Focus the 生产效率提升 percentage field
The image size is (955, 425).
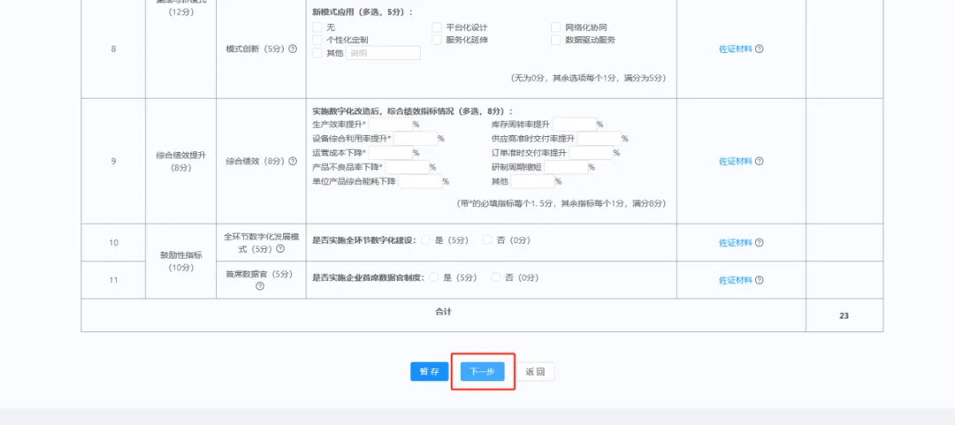click(x=389, y=125)
